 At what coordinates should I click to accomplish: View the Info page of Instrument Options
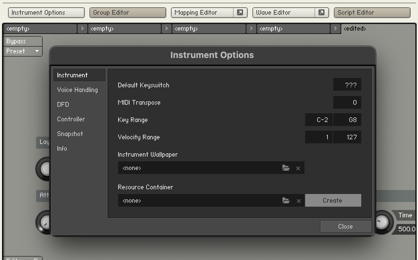pyautogui.click(x=62, y=148)
